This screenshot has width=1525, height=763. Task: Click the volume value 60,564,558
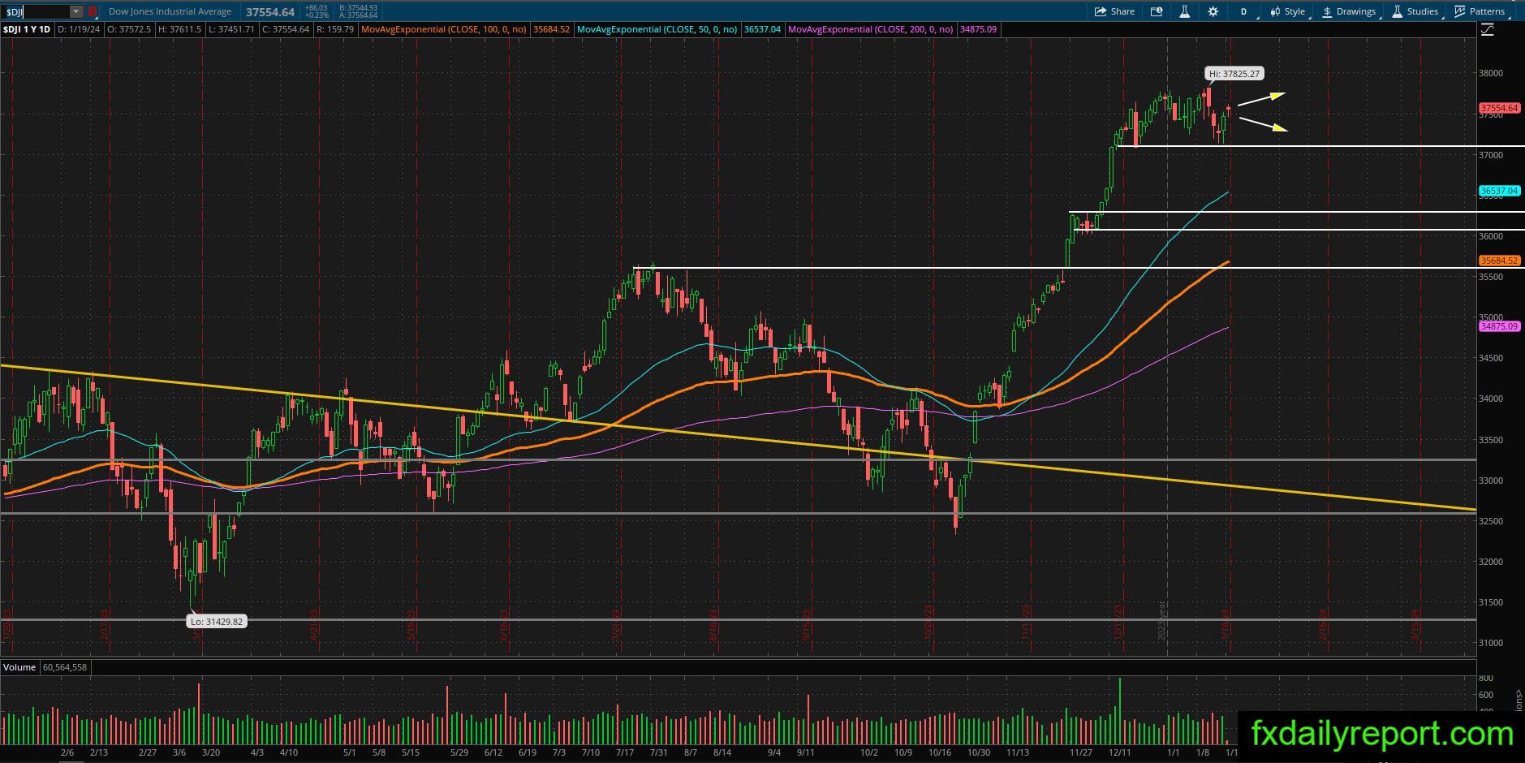[x=65, y=667]
